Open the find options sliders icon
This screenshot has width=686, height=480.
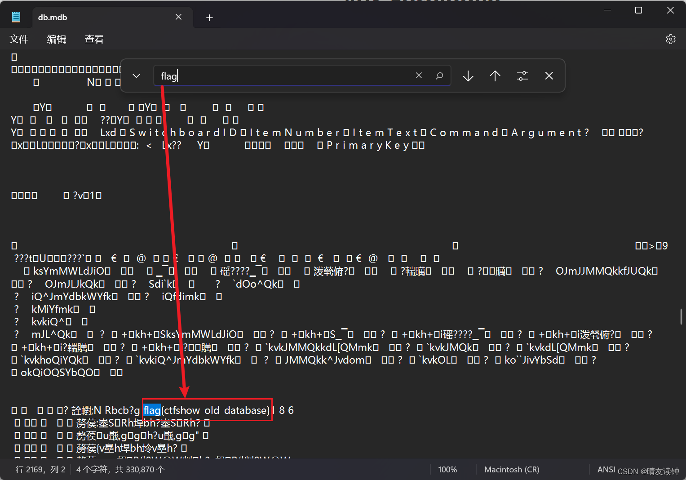point(522,76)
